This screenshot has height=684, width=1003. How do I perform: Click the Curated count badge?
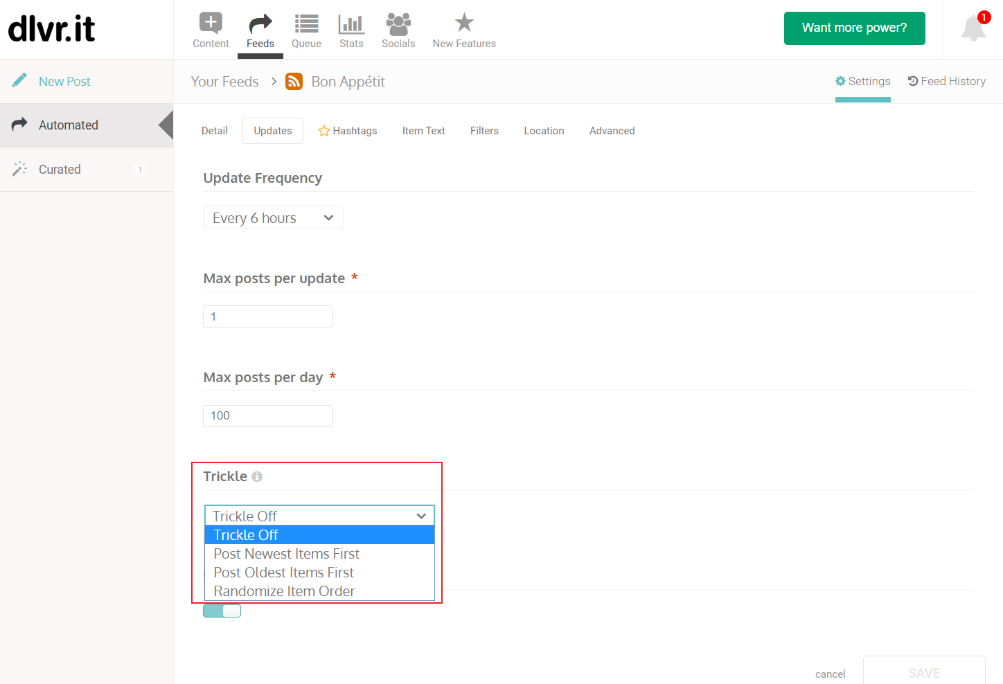pyautogui.click(x=140, y=170)
